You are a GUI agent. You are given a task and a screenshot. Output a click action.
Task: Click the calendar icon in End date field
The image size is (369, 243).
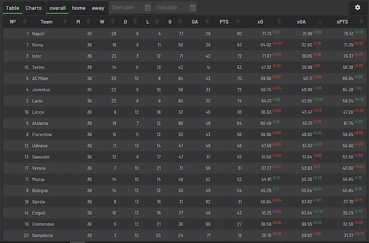tap(193, 8)
